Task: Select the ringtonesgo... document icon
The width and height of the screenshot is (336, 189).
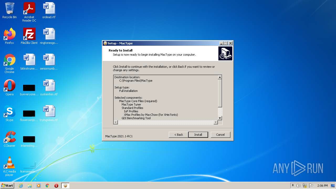Action: (x=49, y=36)
